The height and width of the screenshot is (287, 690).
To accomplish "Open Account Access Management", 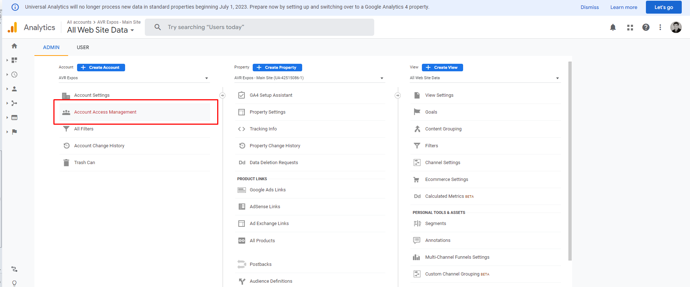I will tap(135, 112).
